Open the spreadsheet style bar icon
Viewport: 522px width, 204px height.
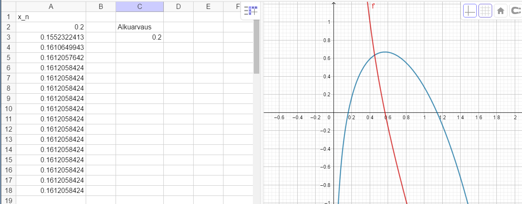(250, 11)
